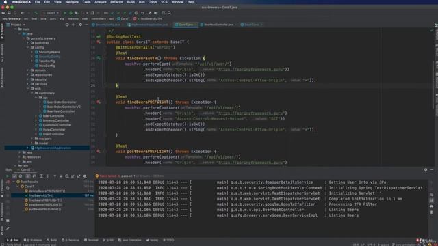Image resolution: width=438 pixels, height=246 pixels.
Task: Expand the bootstrap package folder
Action: (28, 43)
